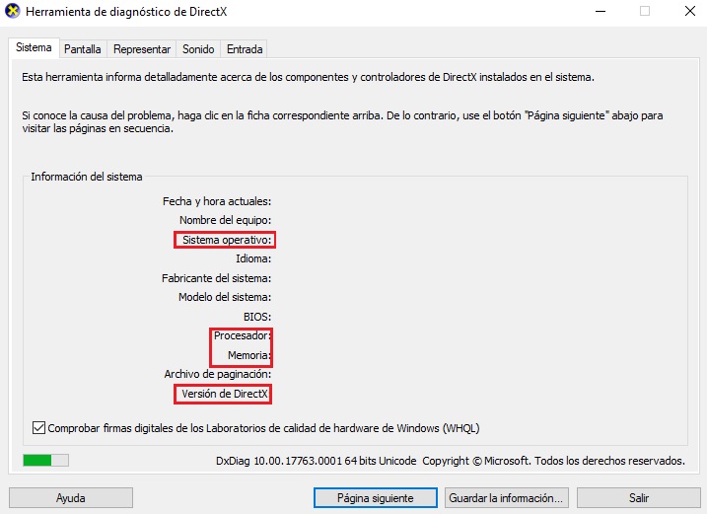The width and height of the screenshot is (707, 514).
Task: Click the 'Archivo de paginación:' label
Action: tap(218, 374)
